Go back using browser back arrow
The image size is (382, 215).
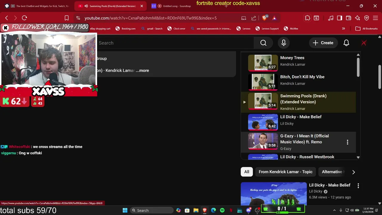coord(7,18)
